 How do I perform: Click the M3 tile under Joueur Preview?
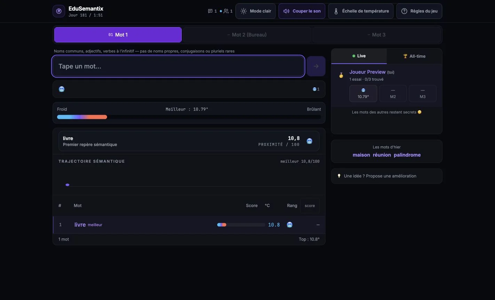coord(423,94)
